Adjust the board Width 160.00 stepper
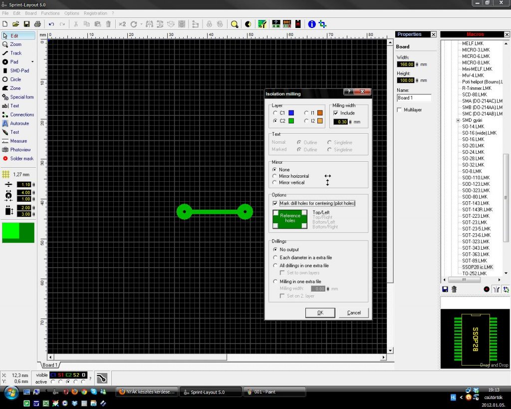This screenshot has width=511, height=409. pos(417,64)
